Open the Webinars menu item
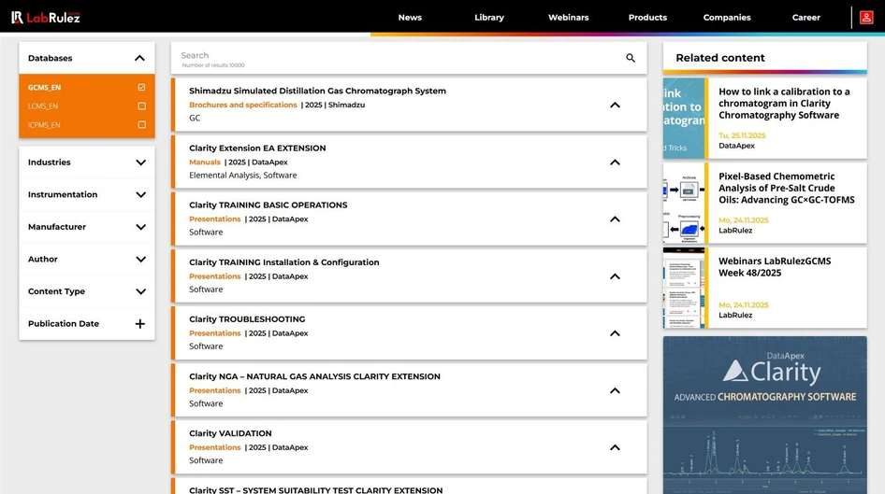885x494 pixels. pyautogui.click(x=569, y=18)
